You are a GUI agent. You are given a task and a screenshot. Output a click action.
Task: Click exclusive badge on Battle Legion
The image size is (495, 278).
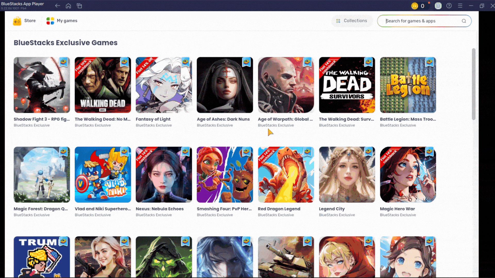430,62
